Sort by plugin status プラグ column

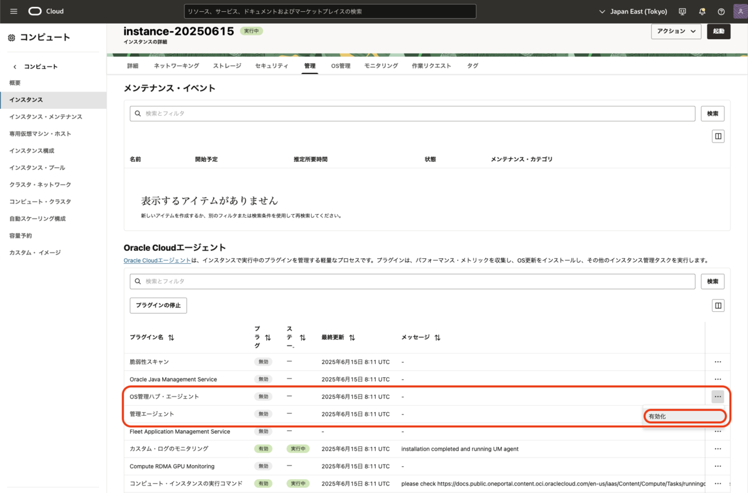[x=267, y=337]
